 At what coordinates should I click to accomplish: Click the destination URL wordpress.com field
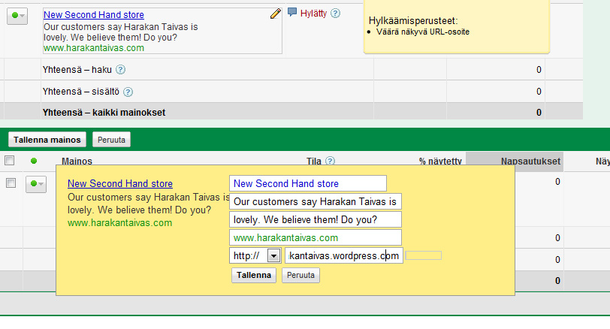(343, 255)
